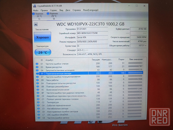Open the Сервис menu
This screenshot has height=130, width=173.
pyautogui.click(x=54, y=10)
